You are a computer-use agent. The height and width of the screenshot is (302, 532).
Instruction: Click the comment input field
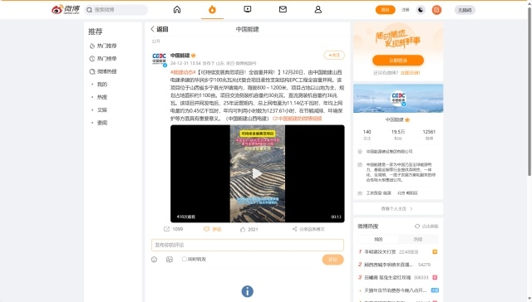(x=248, y=245)
